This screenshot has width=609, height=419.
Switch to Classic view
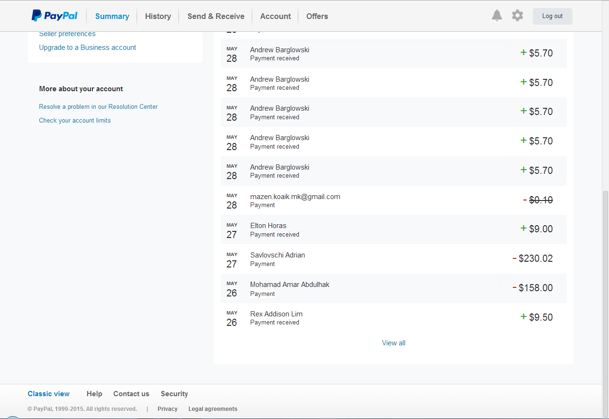[x=49, y=394]
